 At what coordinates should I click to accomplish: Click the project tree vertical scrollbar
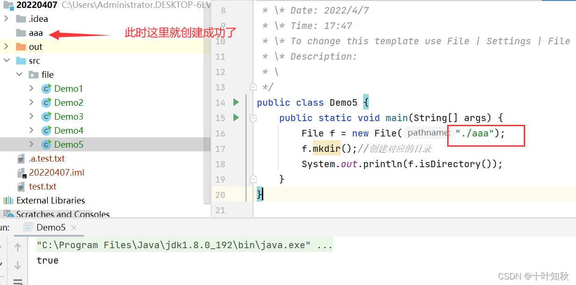pyautogui.click(x=207, y=102)
